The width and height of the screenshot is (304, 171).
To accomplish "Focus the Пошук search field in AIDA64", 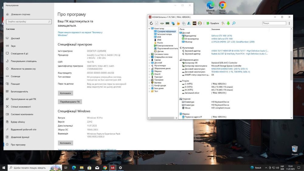I will (x=274, y=23).
